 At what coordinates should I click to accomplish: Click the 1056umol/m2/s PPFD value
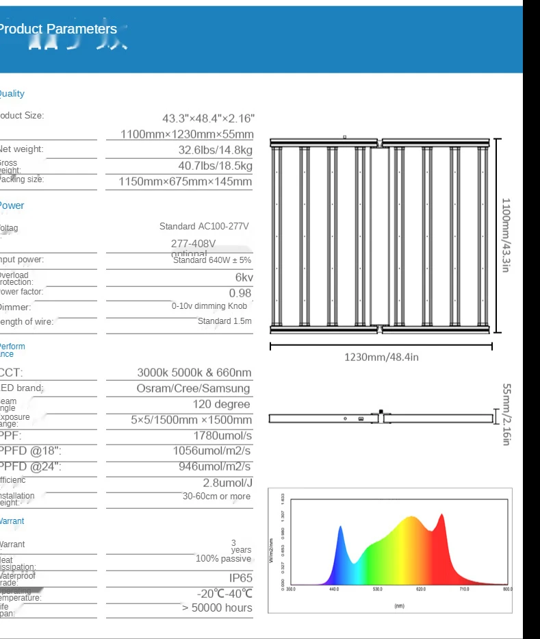(x=211, y=451)
